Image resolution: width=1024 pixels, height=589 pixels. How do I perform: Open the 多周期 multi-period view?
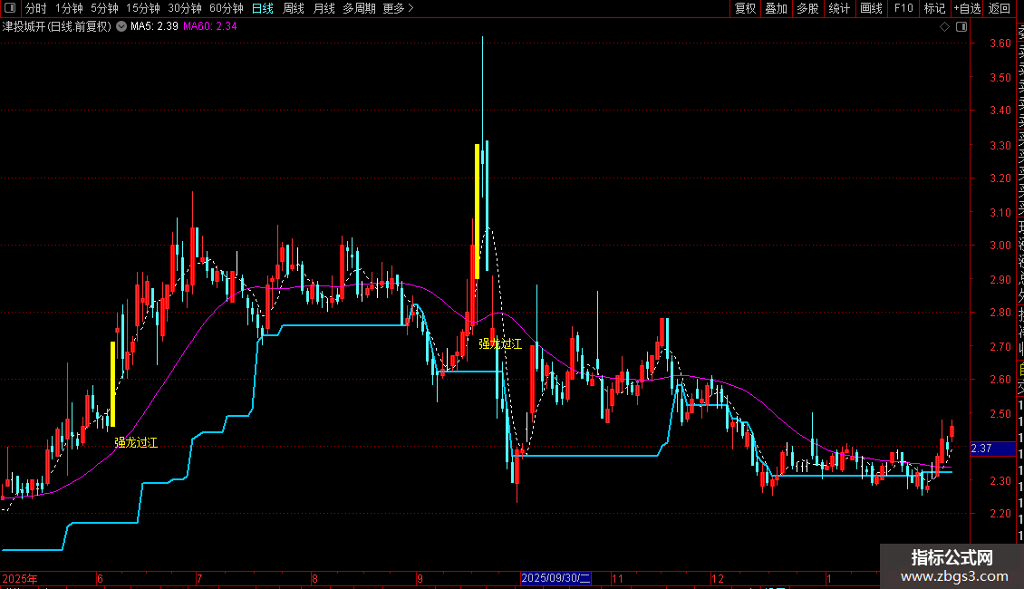pos(359,8)
